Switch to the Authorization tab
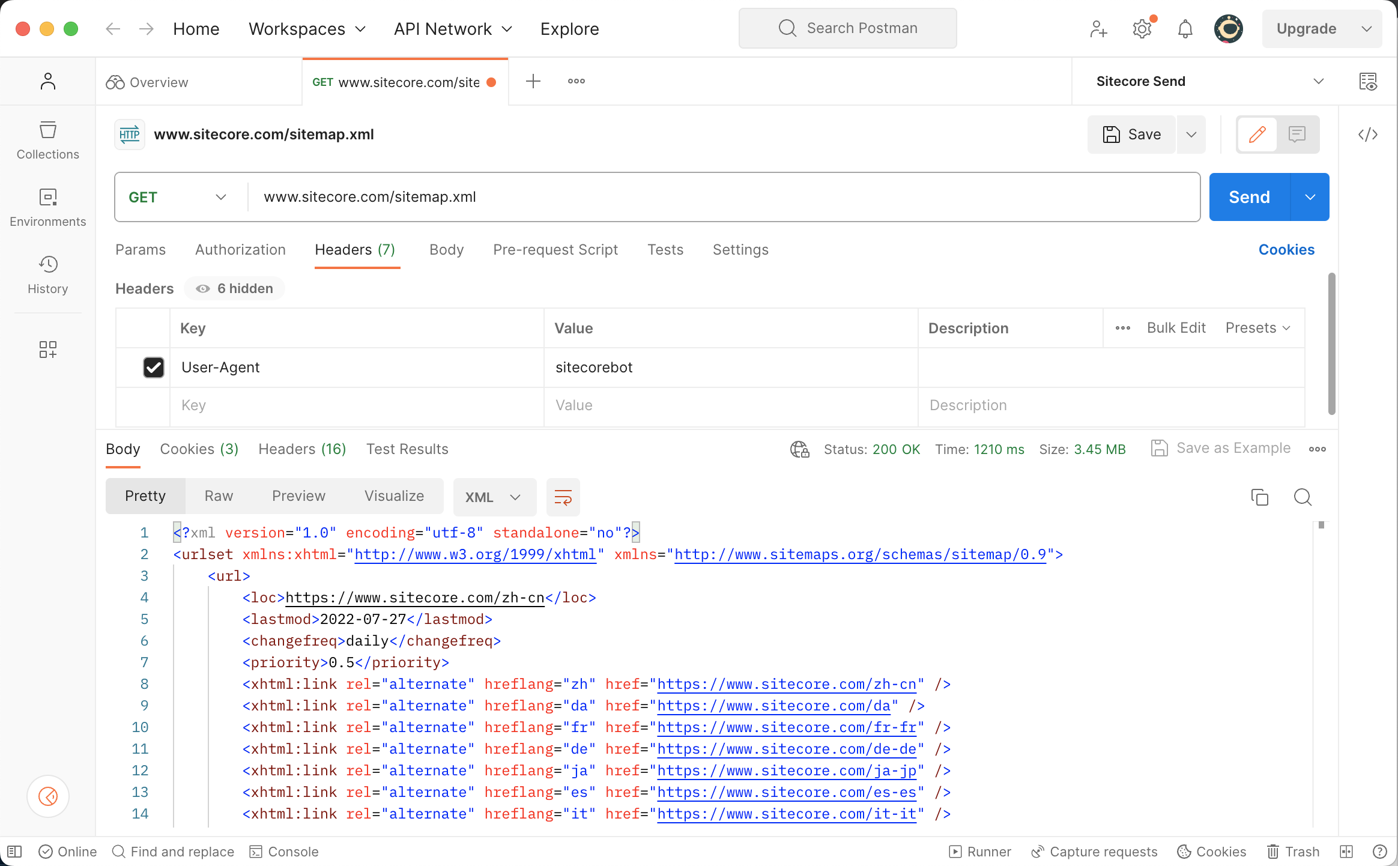Image resolution: width=1398 pixels, height=866 pixels. click(240, 250)
